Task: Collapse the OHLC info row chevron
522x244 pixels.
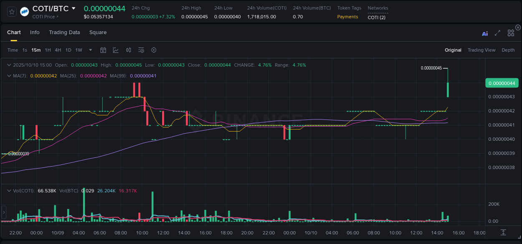Action: (8, 65)
